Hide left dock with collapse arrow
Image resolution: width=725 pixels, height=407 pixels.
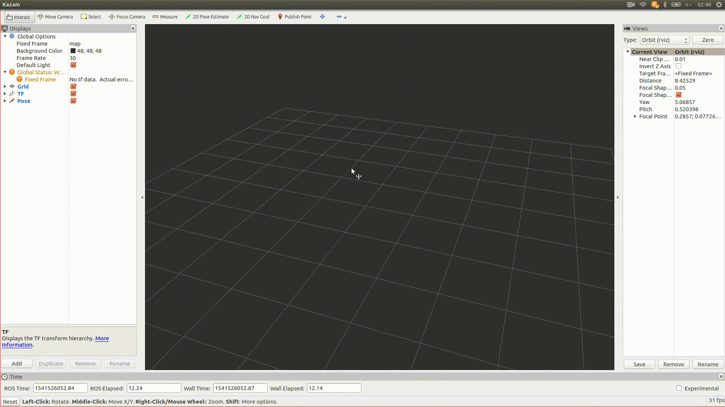(x=142, y=197)
